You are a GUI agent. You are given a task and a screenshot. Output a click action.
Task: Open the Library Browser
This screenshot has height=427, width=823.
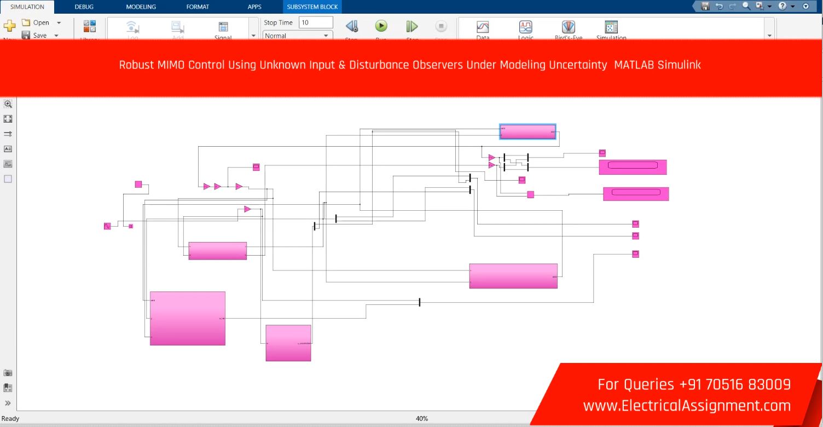(x=90, y=26)
